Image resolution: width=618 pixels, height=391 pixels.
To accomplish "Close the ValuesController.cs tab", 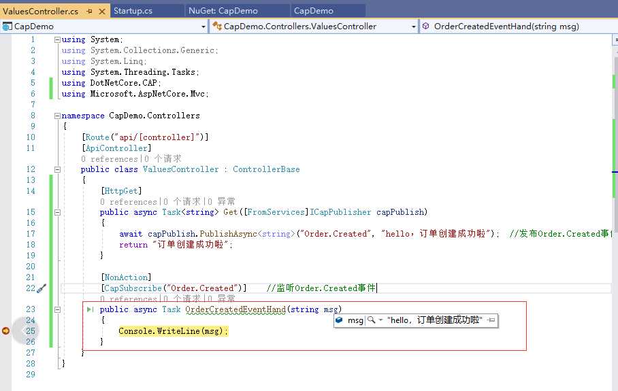I will pyautogui.click(x=101, y=12).
